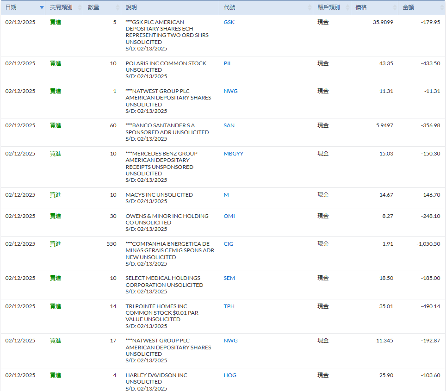Select the MACYS INC UNSOLICITED description
Screen dimensions: 446x391
[159, 195]
